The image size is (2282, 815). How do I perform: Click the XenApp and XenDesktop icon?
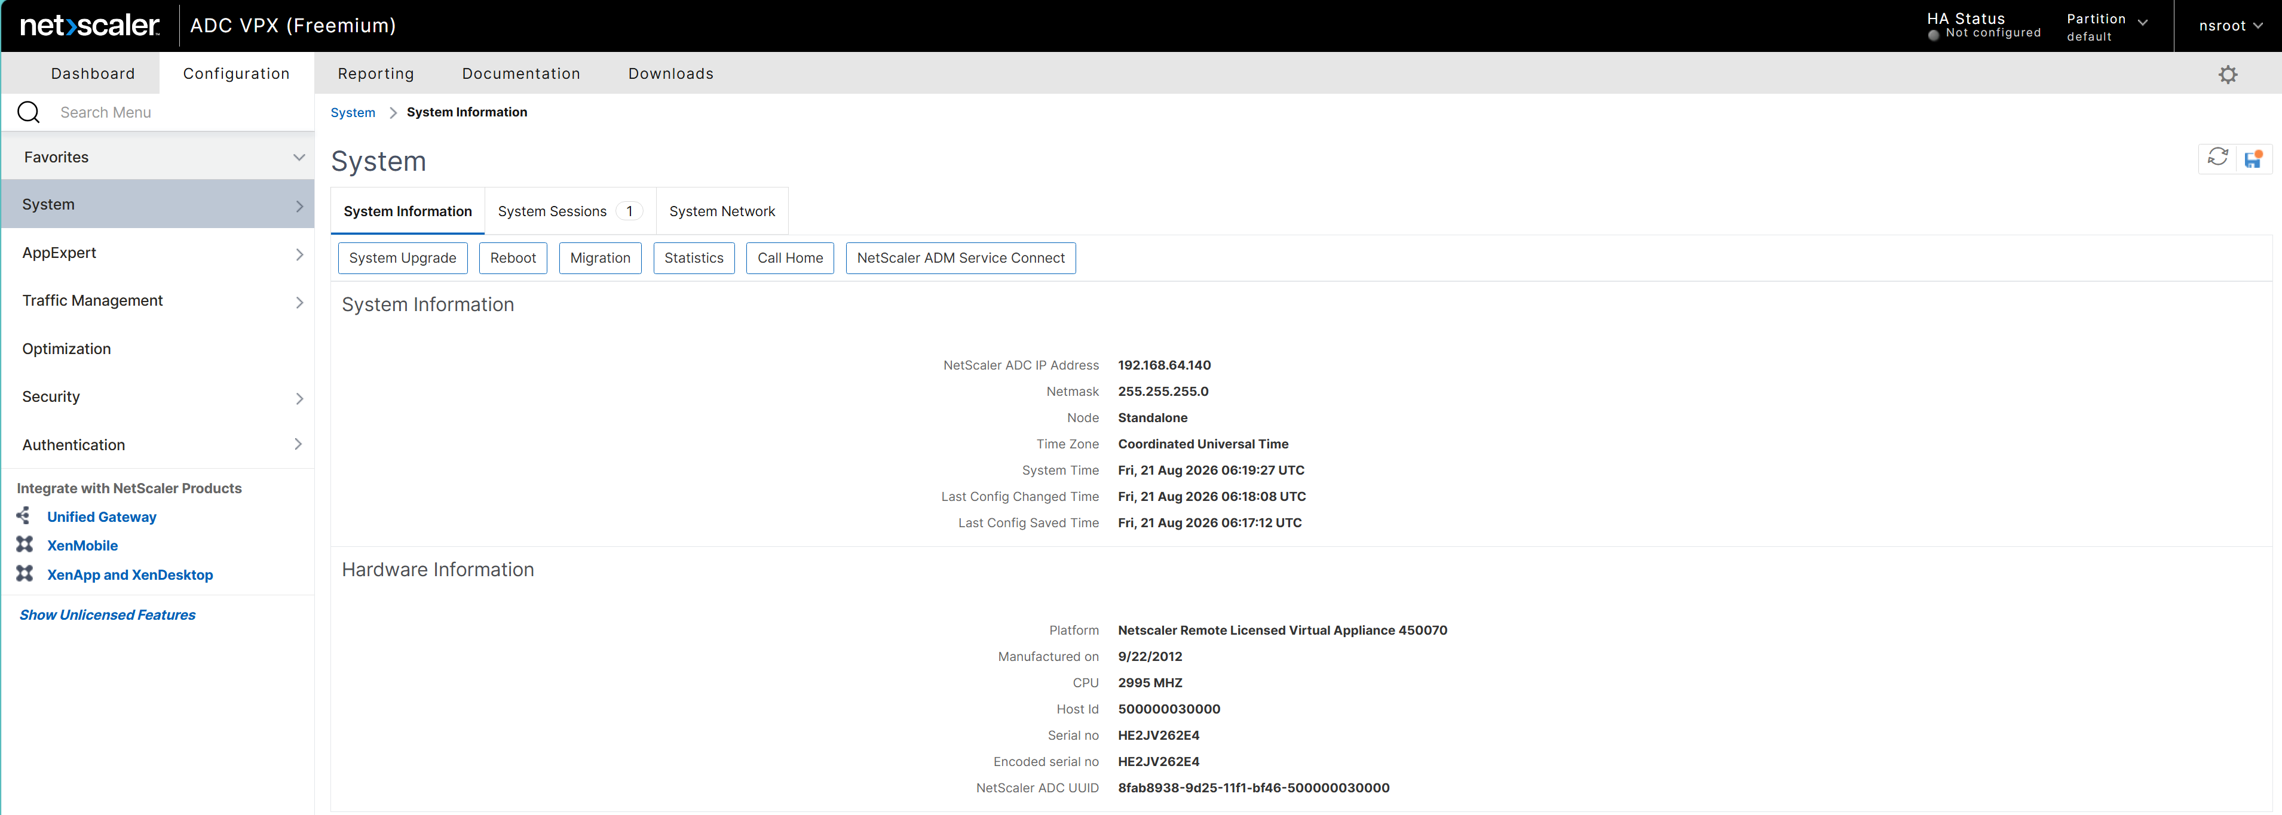pyautogui.click(x=25, y=573)
